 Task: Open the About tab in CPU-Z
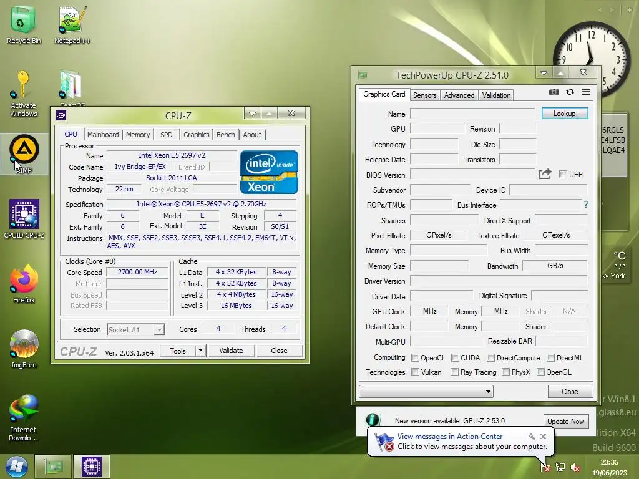pos(252,135)
